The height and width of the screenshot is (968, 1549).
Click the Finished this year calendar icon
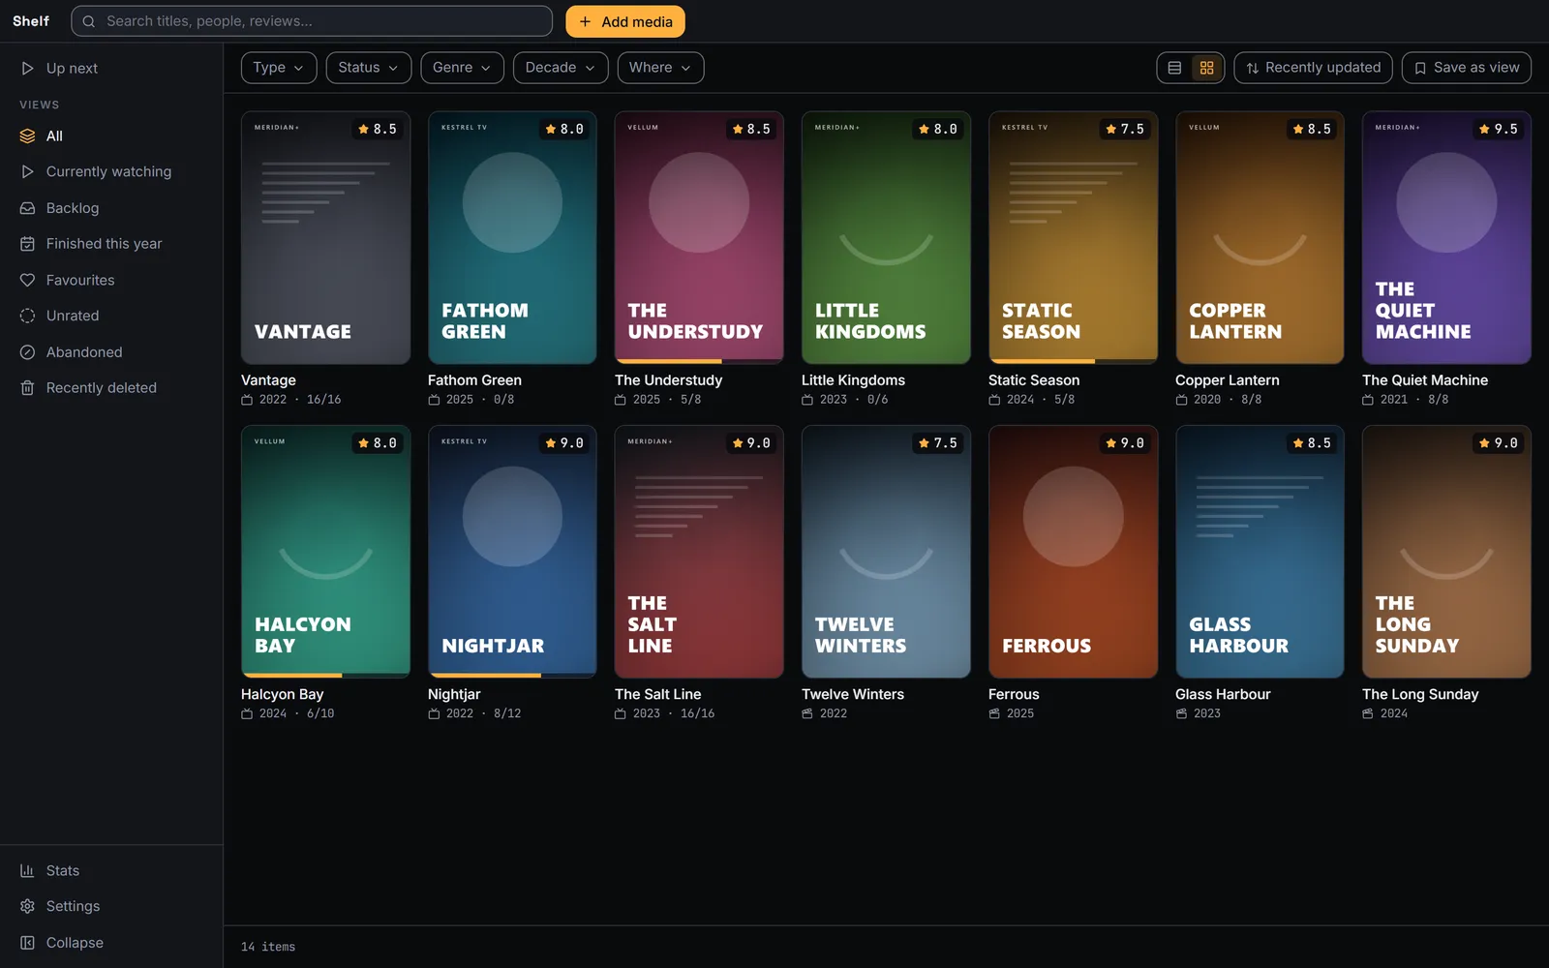tap(27, 244)
